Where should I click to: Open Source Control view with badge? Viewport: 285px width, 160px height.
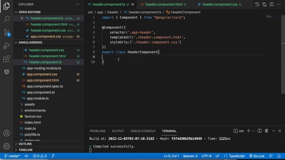[x=7, y=32]
